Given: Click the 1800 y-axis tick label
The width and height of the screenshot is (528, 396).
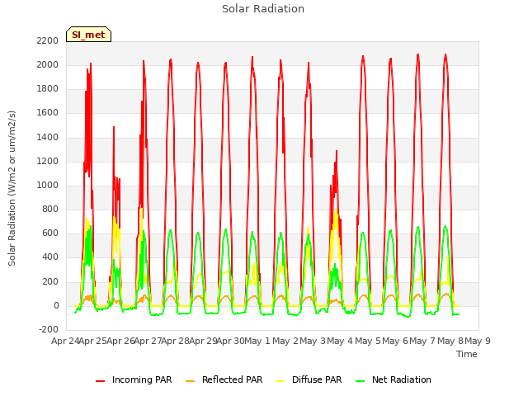Looking at the screenshot, I should 48,89.
